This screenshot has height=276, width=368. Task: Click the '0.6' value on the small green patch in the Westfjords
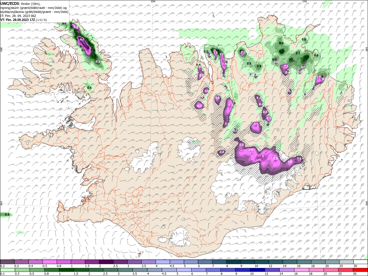coord(89,88)
